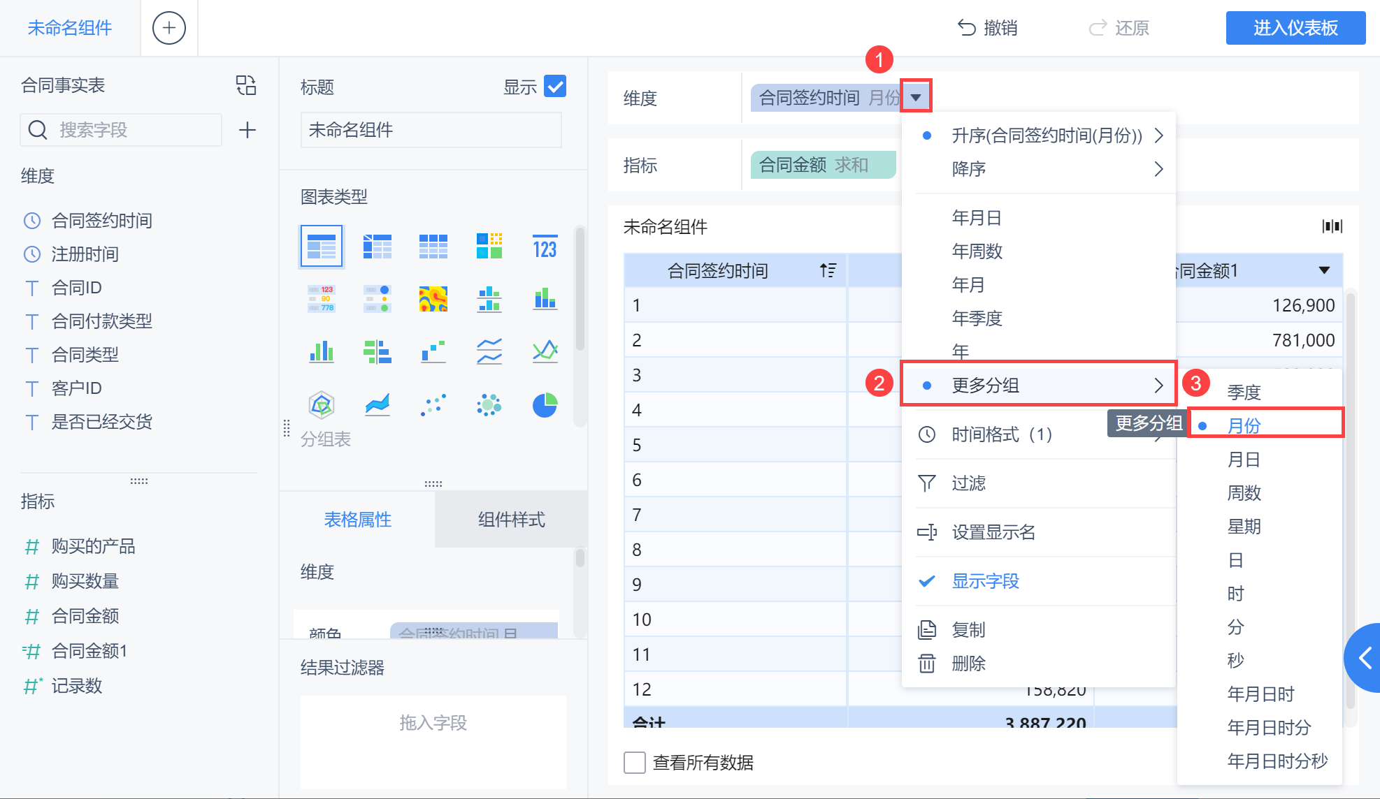This screenshot has height=799, width=1380.
Task: Enable the 查看所有数据 checkbox
Action: pos(634,762)
